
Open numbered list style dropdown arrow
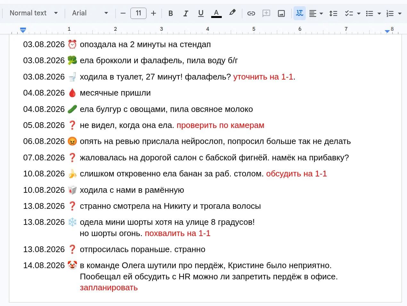(400, 13)
